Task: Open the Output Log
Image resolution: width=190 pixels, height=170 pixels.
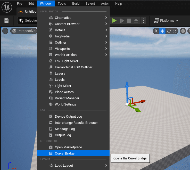Action: pos(73,135)
